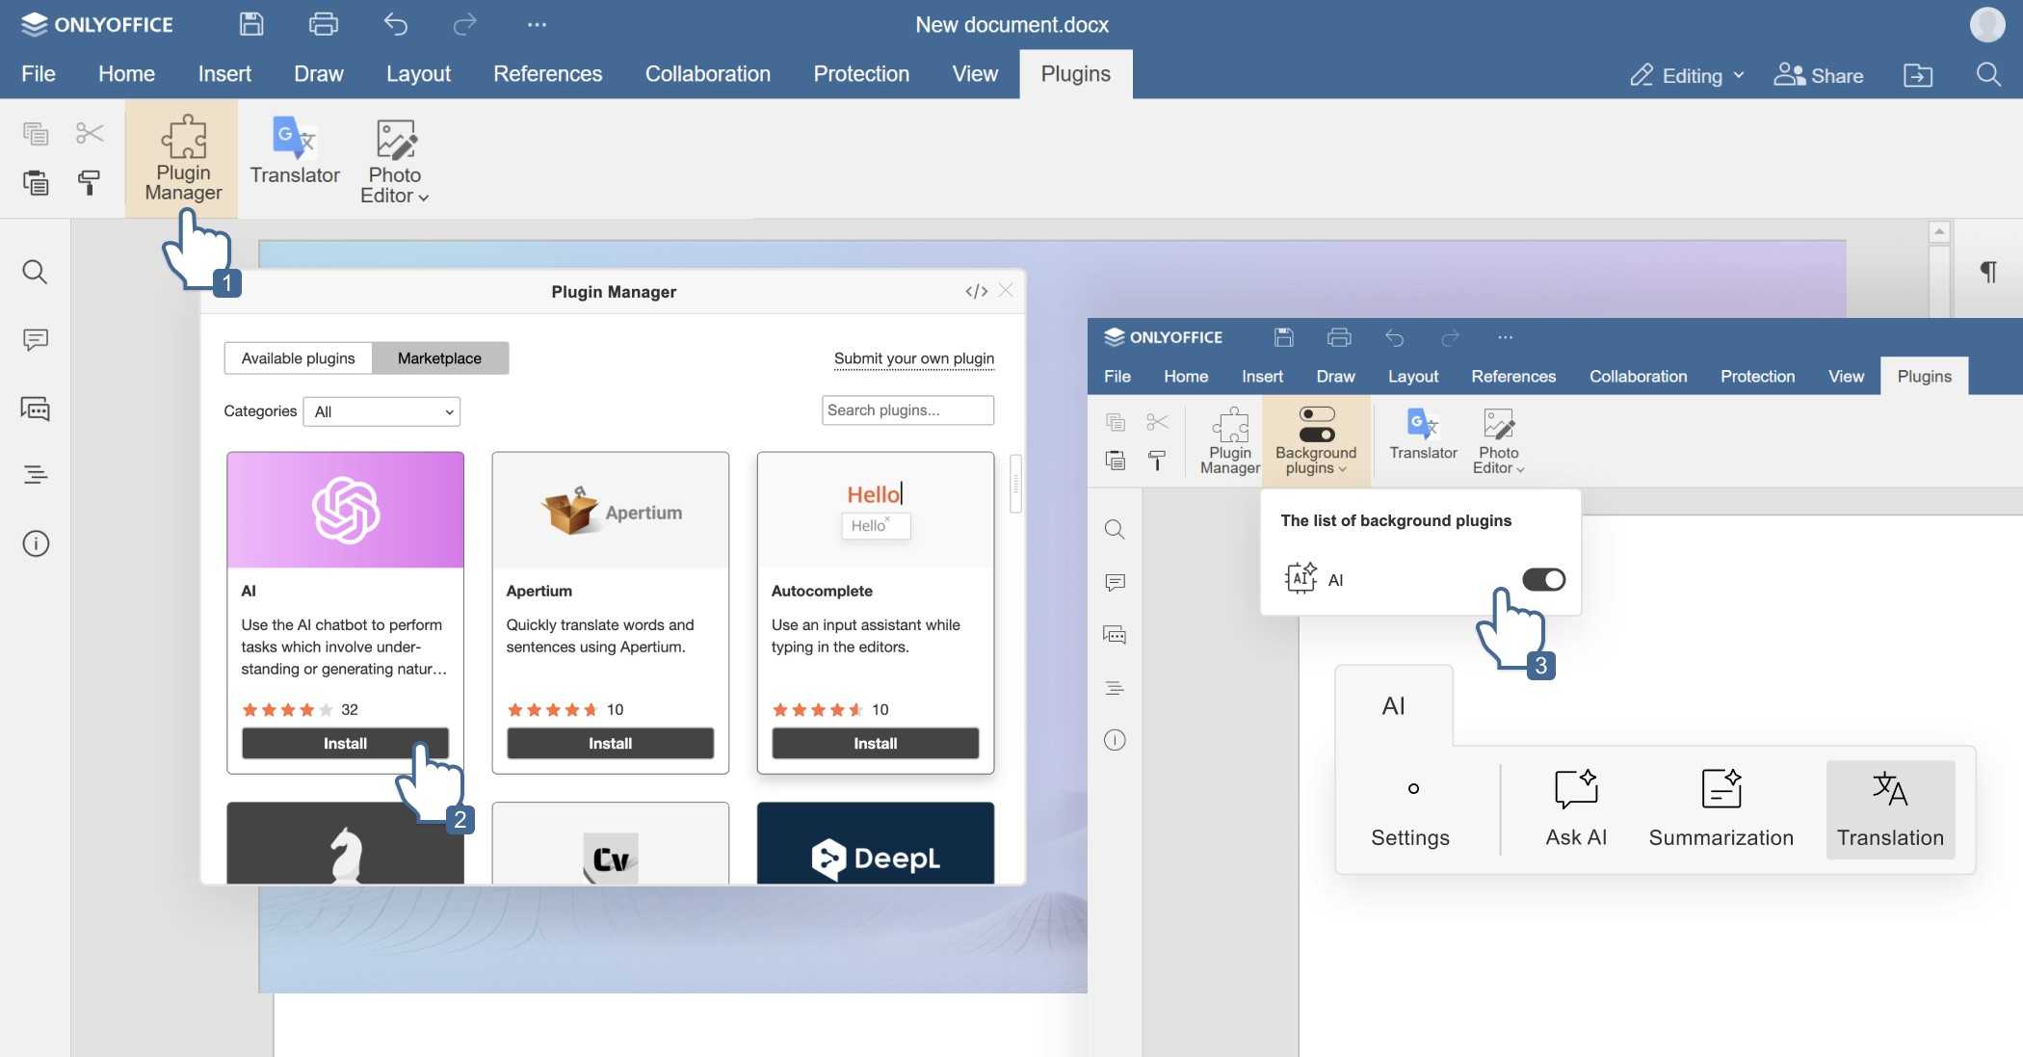Switch to Available plugins view
The width and height of the screenshot is (2023, 1057).
pos(298,358)
